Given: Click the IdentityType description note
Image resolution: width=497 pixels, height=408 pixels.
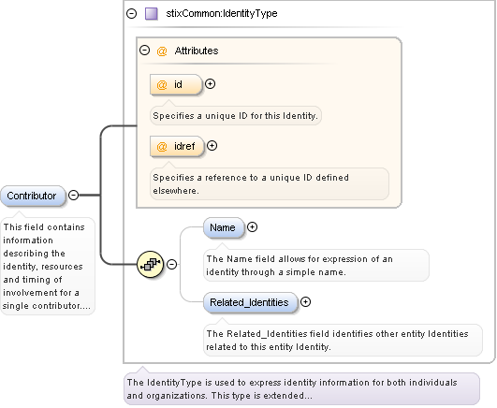Looking at the screenshot, I should point(301,389).
